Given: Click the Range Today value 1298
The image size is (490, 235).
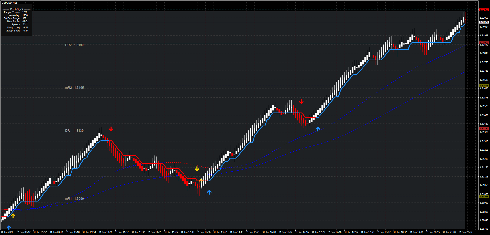Looking at the screenshot, I should [x=25, y=12].
